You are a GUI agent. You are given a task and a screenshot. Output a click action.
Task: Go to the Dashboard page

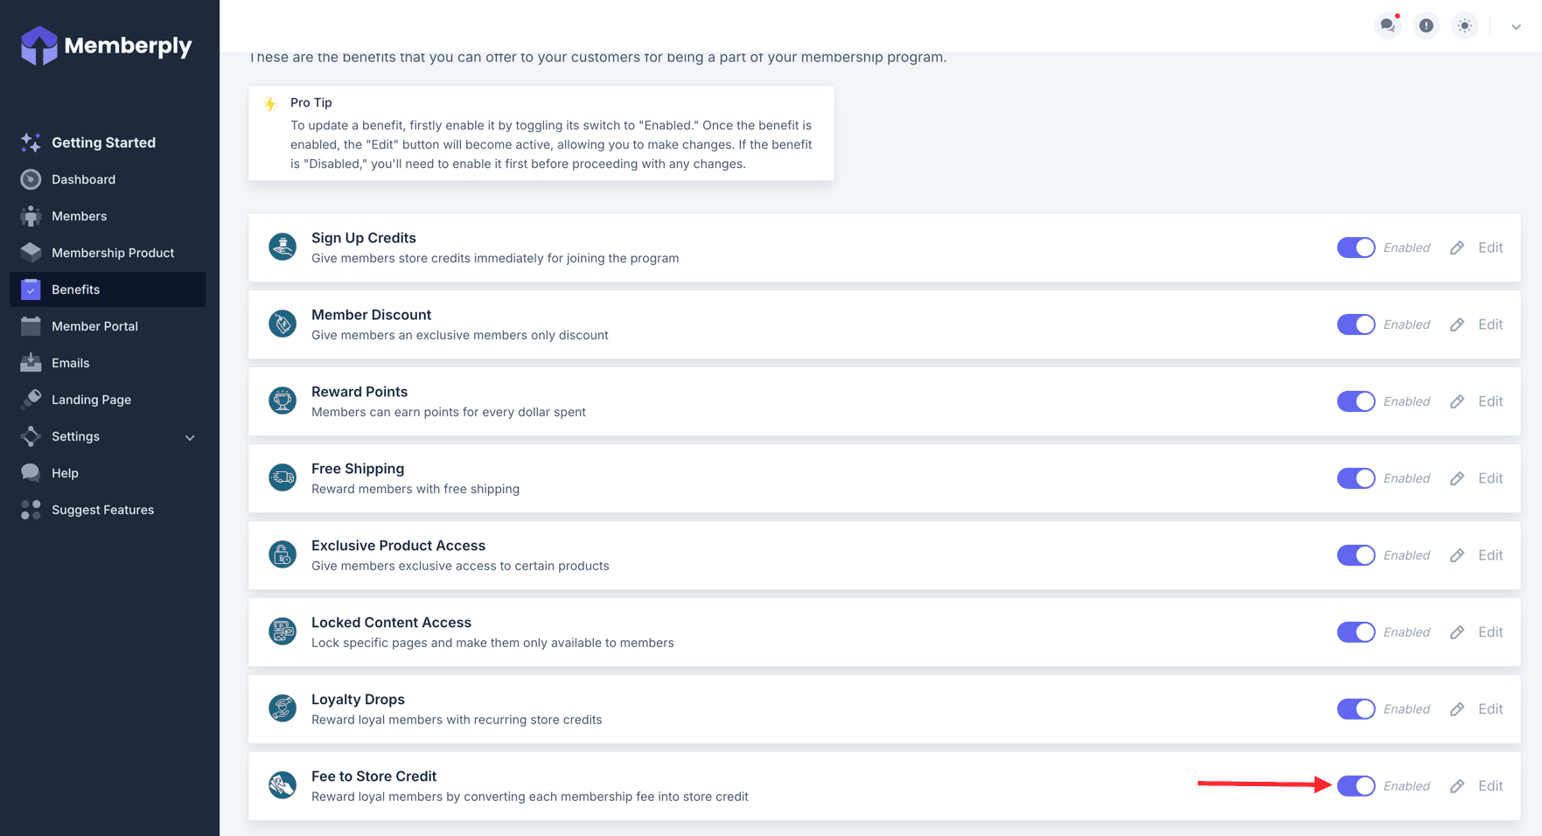point(83,179)
